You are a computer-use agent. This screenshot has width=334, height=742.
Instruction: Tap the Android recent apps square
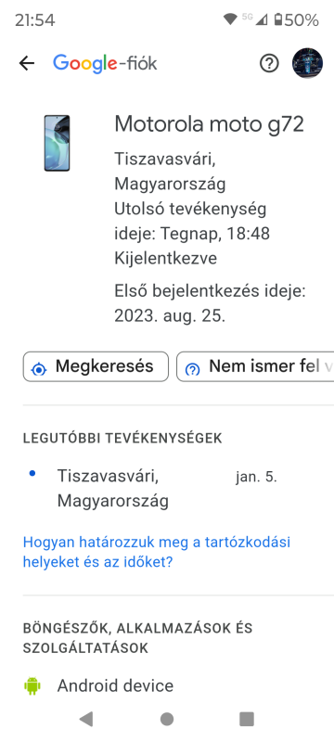click(x=247, y=719)
